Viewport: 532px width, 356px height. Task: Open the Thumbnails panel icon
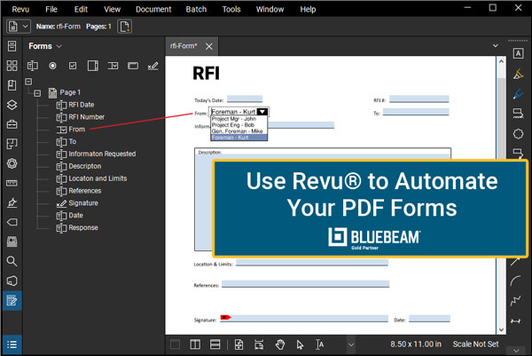click(12, 66)
